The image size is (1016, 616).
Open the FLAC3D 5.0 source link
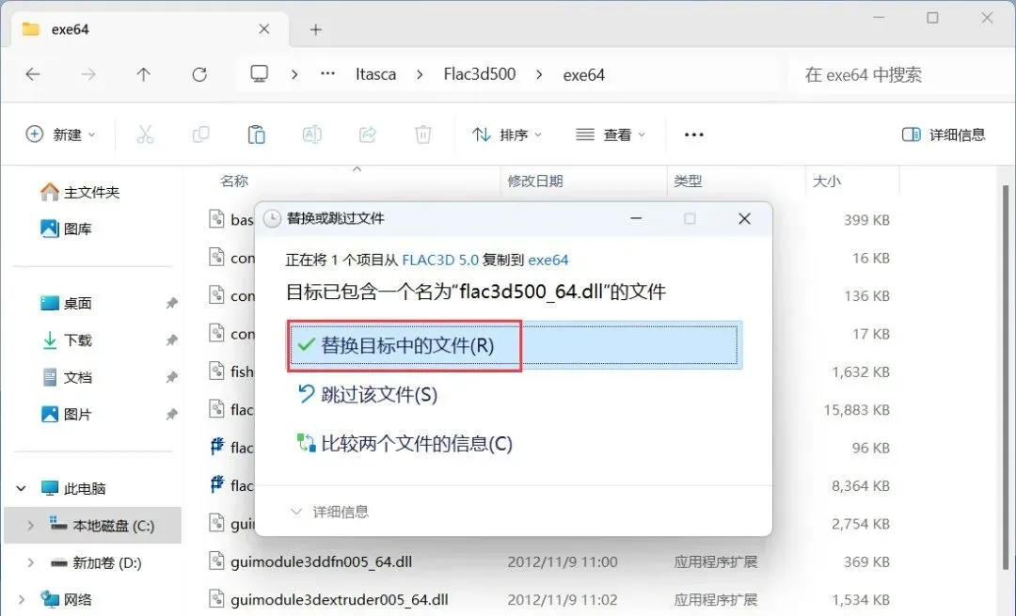click(x=440, y=260)
